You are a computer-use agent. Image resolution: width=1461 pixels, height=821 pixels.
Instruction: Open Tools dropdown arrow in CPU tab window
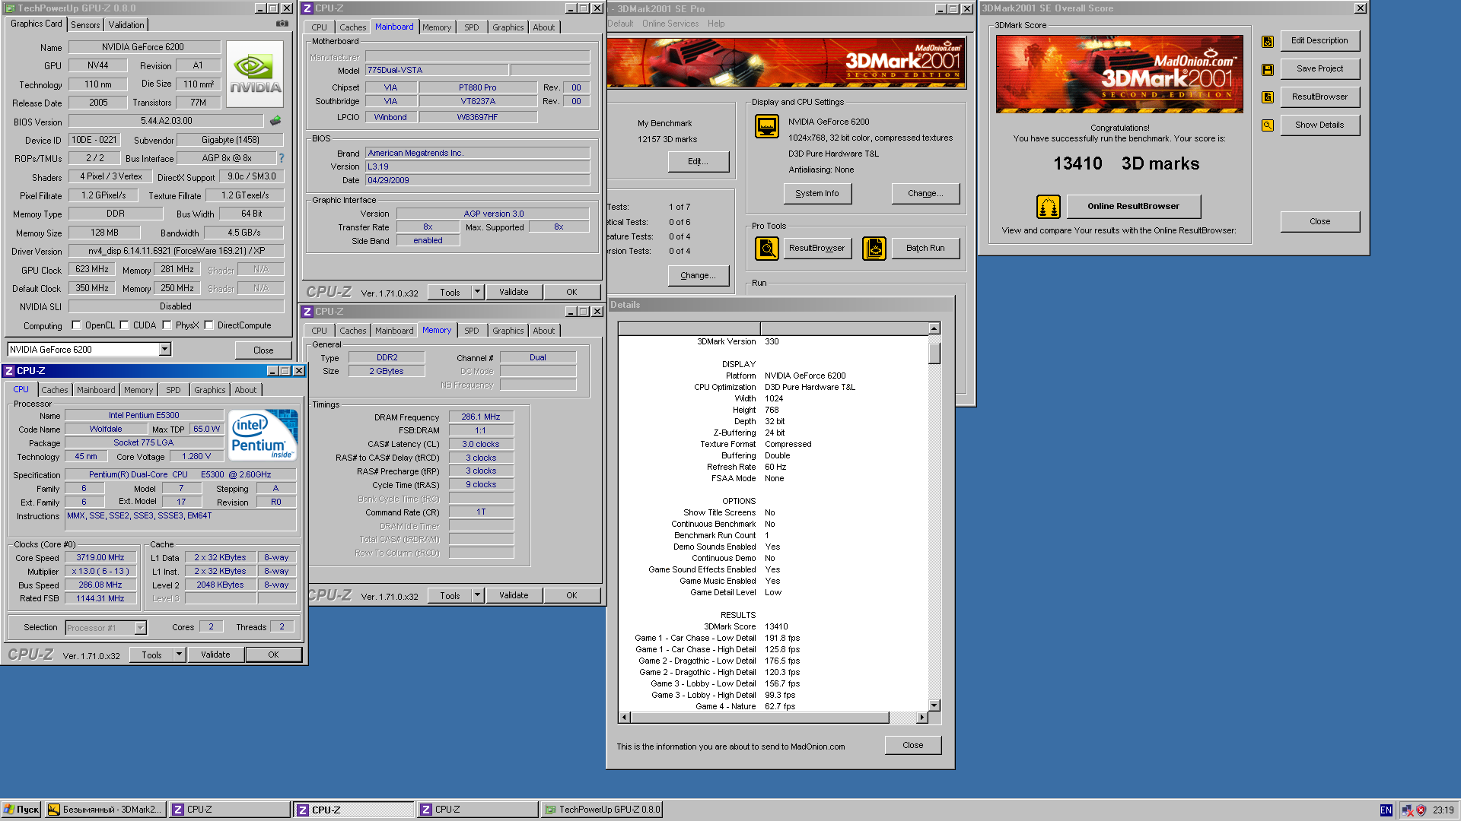(x=179, y=655)
